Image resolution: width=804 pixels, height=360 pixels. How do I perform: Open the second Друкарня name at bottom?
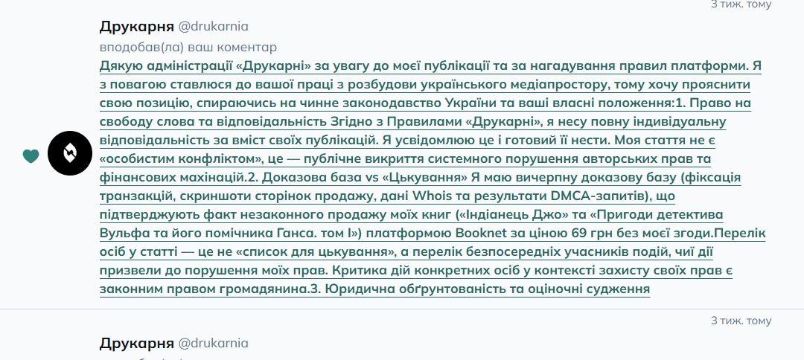point(136,343)
